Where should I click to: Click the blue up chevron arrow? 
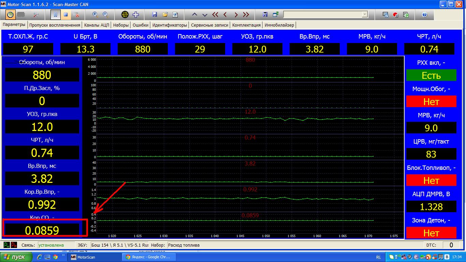click(x=195, y=15)
